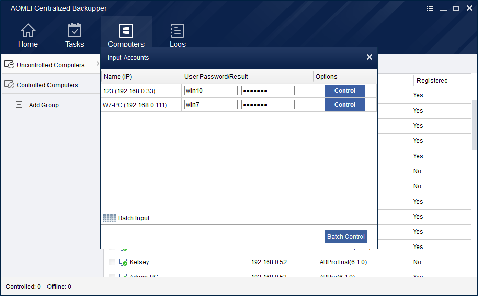
Task: Open the Home tab icon
Action: click(28, 31)
